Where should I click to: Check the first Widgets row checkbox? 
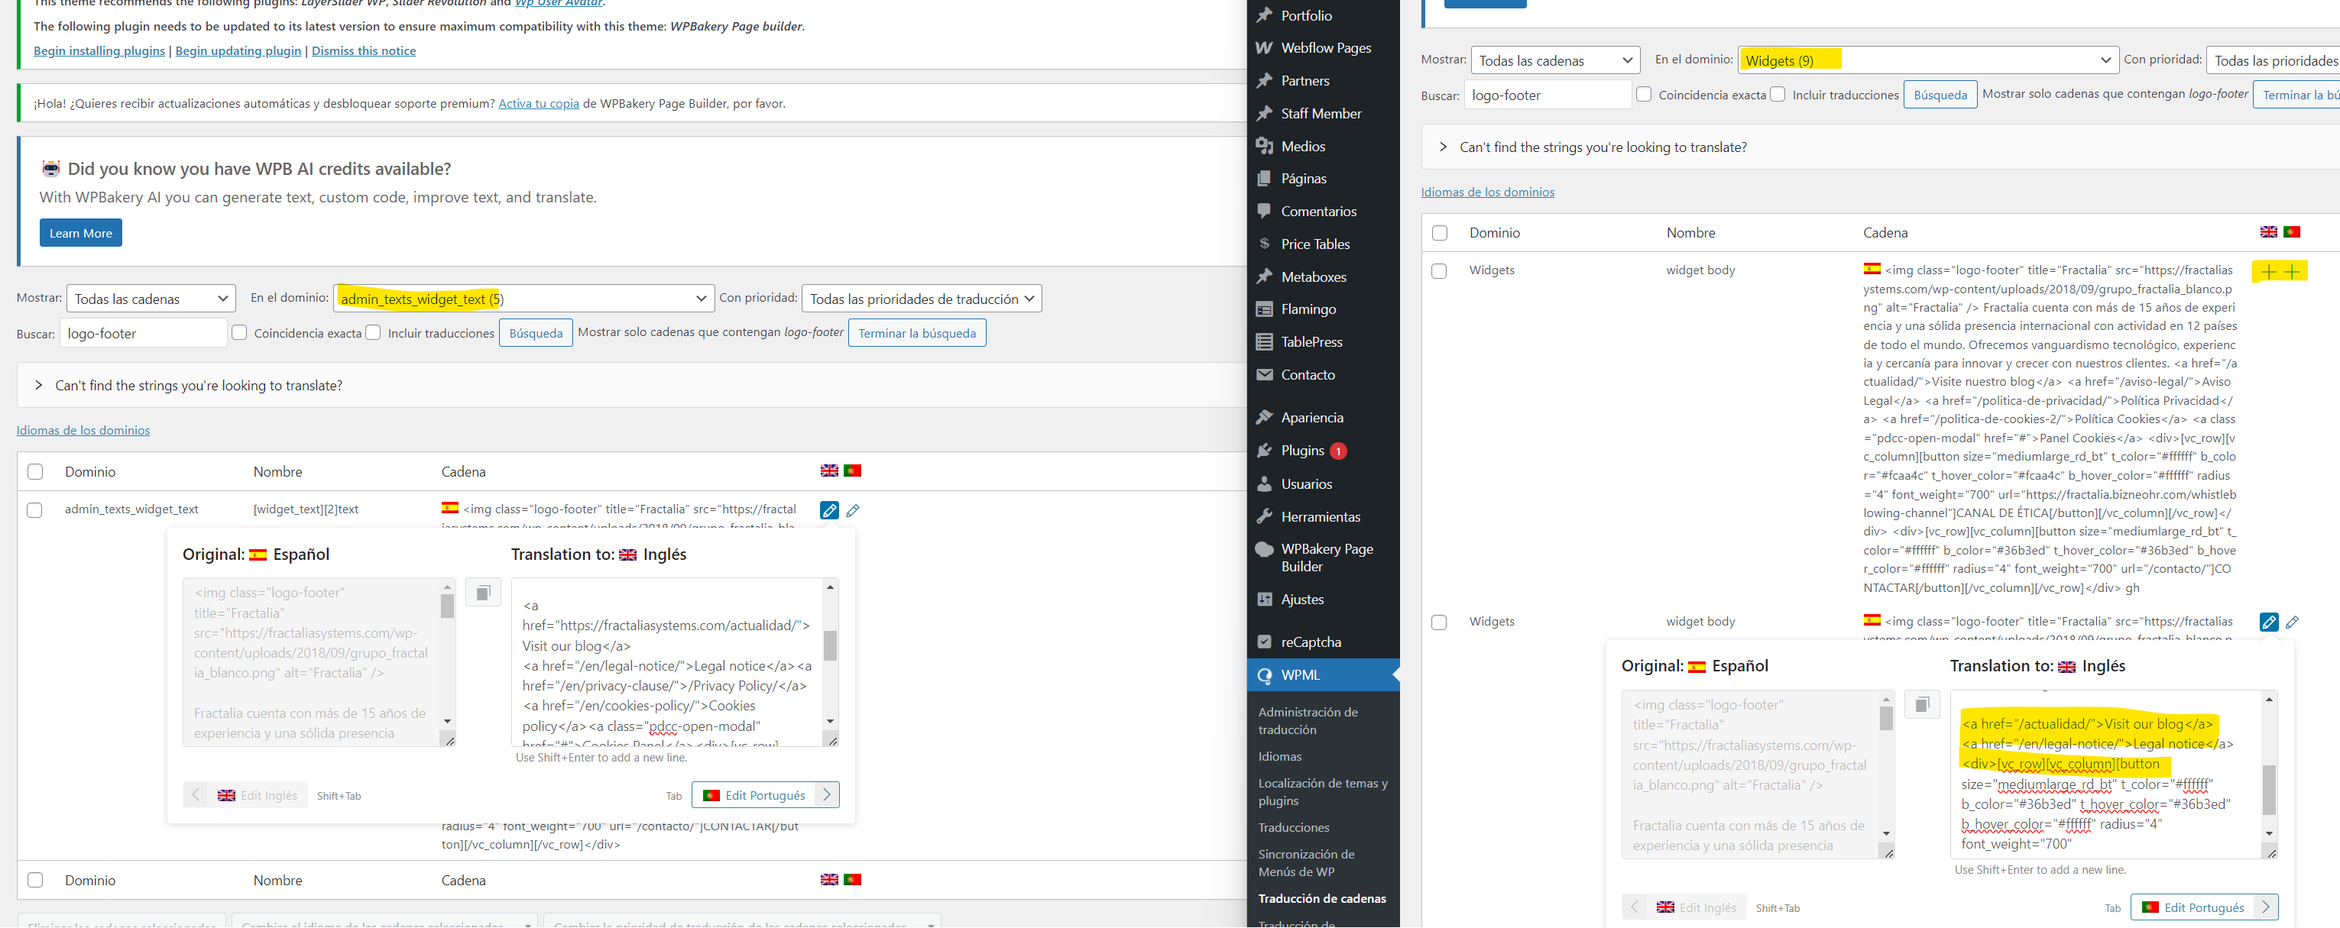coord(1439,271)
